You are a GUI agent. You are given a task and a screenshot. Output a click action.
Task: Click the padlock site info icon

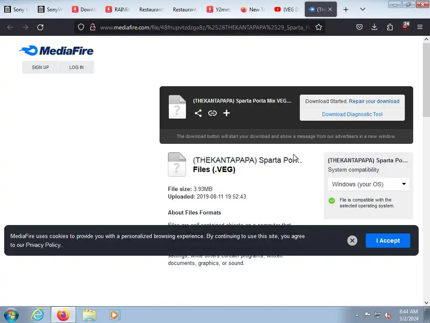tap(93, 27)
